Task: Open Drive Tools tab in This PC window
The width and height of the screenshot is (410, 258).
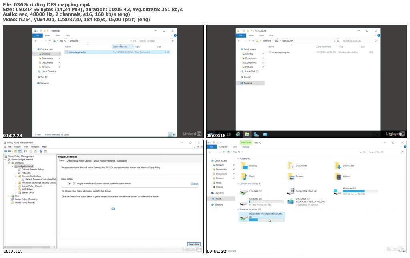Action: click(246, 142)
